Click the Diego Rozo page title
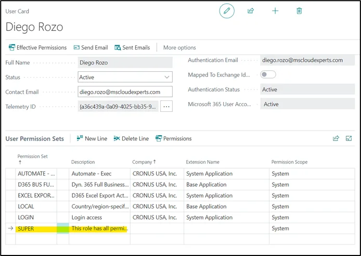The width and height of the screenshot is (361, 256). 34,27
